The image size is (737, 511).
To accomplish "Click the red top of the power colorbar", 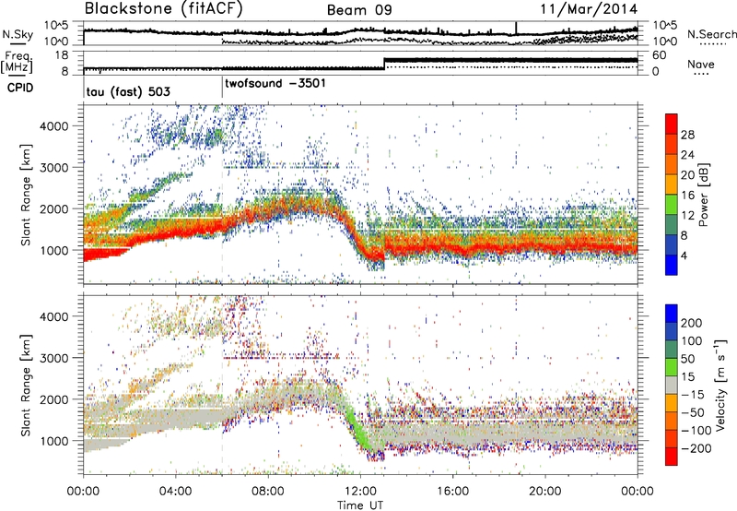I will pos(672,124).
